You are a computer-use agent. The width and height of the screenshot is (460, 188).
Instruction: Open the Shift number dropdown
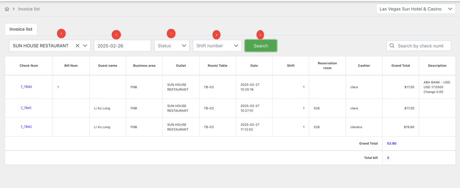tap(217, 46)
